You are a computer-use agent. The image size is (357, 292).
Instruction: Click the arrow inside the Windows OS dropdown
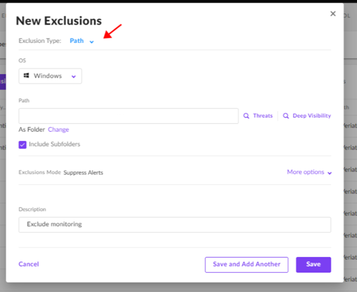(73, 77)
